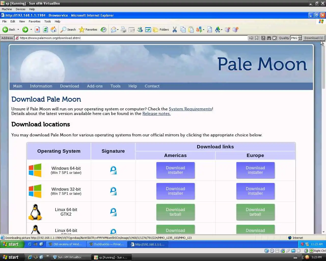Click the Windows 64-bit signature lock icon
Screen dimensions: 326x261
click(x=113, y=170)
